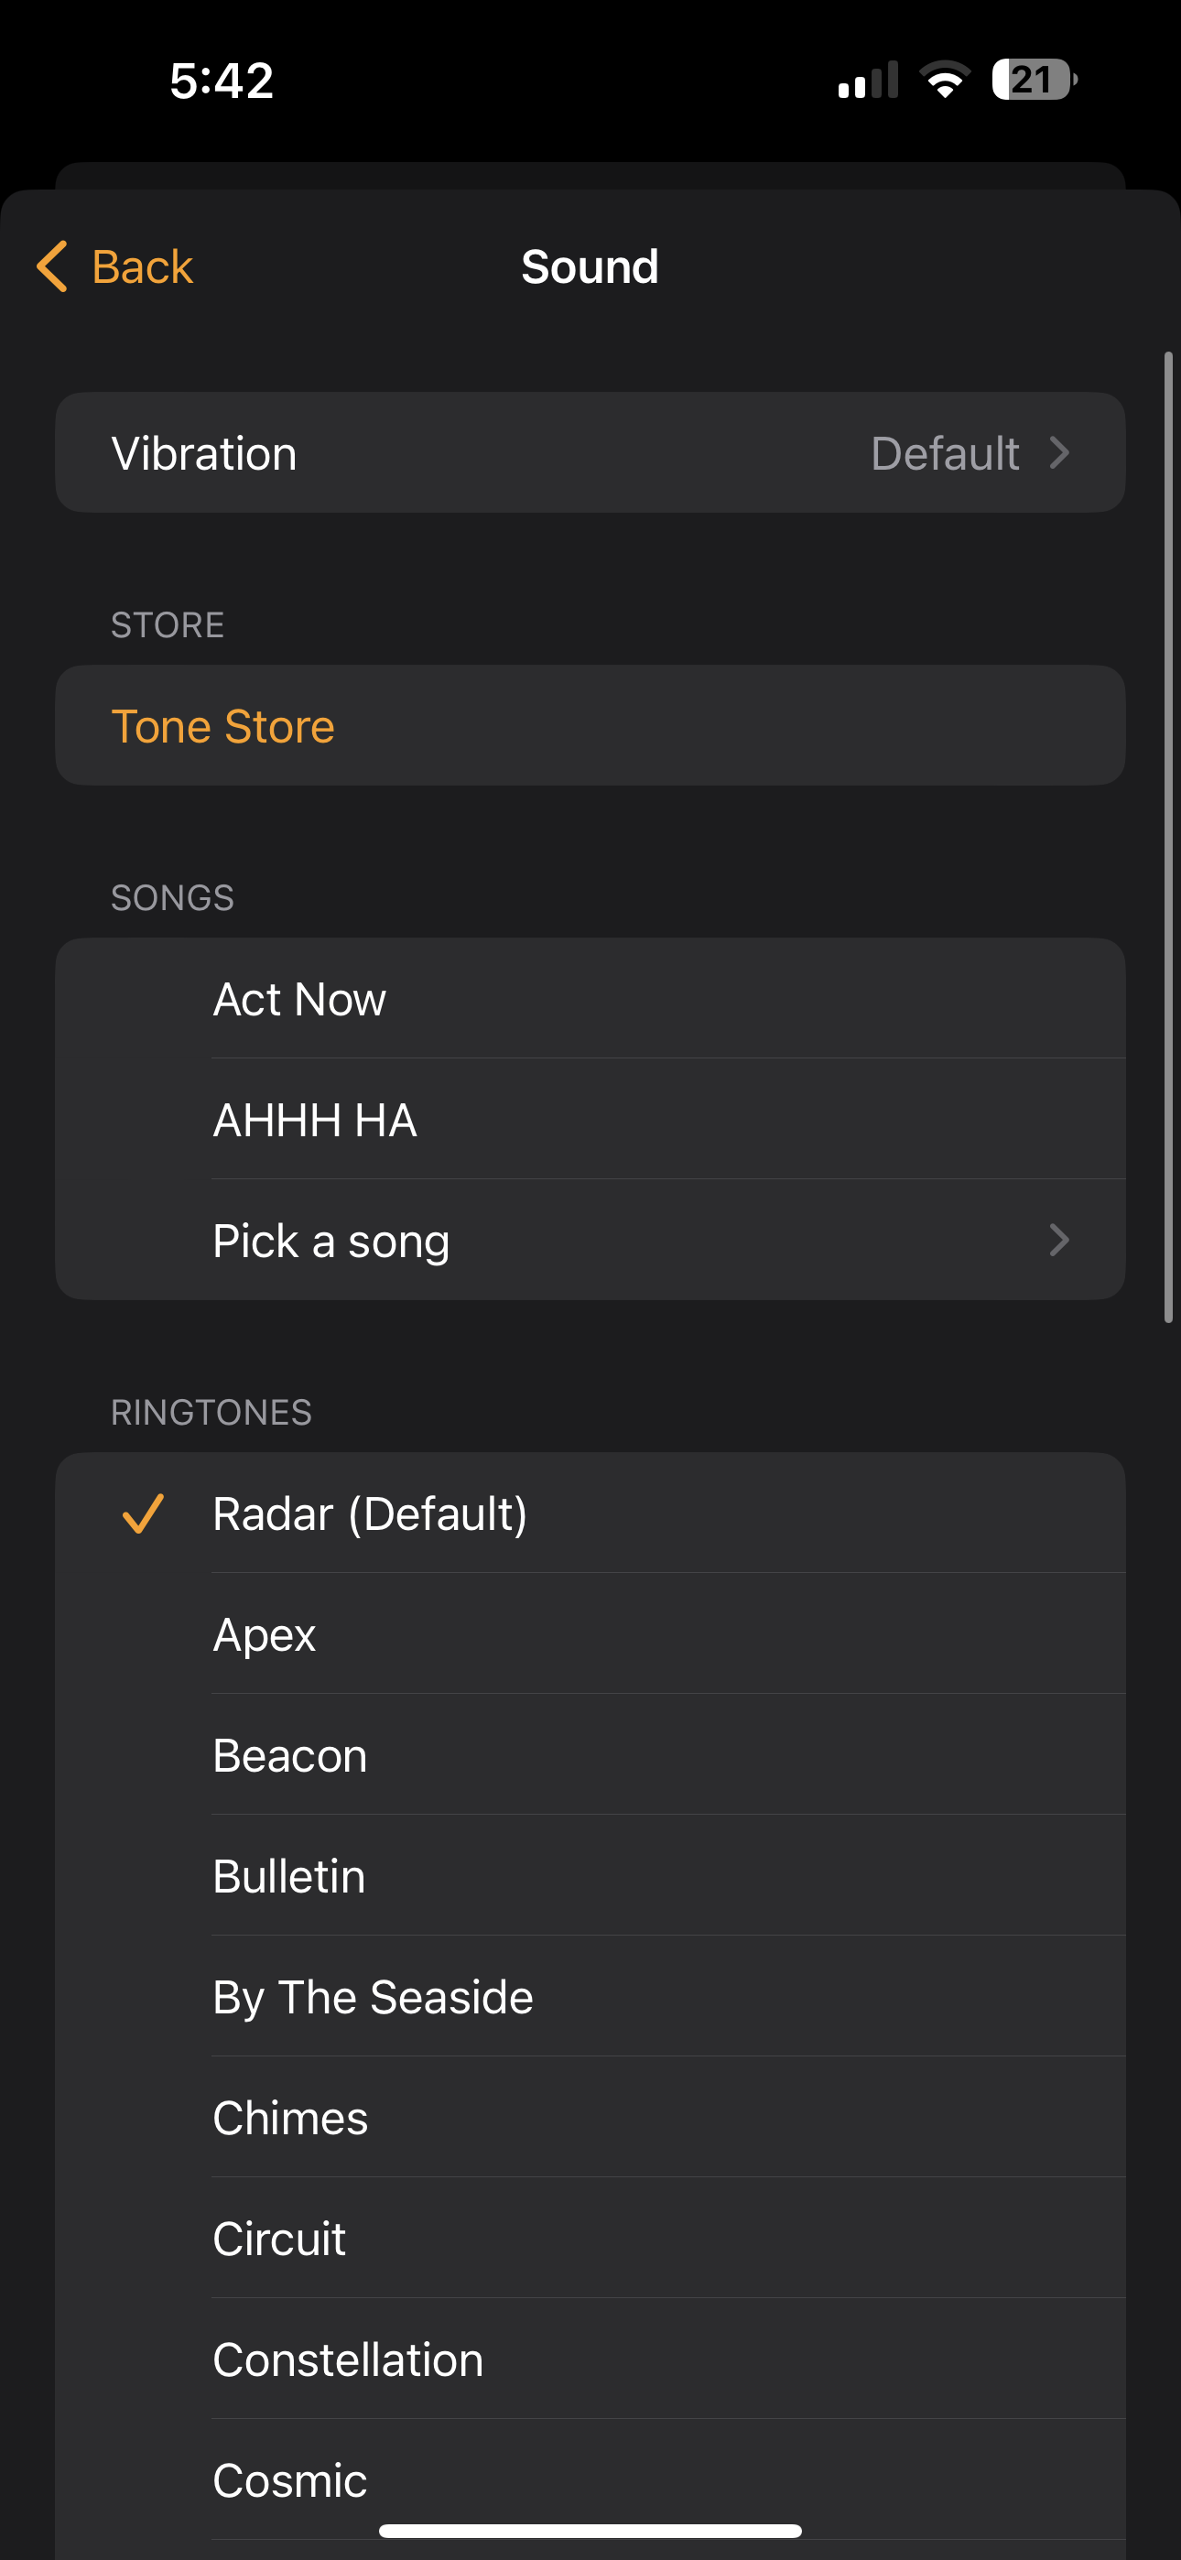The height and width of the screenshot is (2560, 1181).
Task: Expand Pick a song chevron
Action: point(1060,1241)
